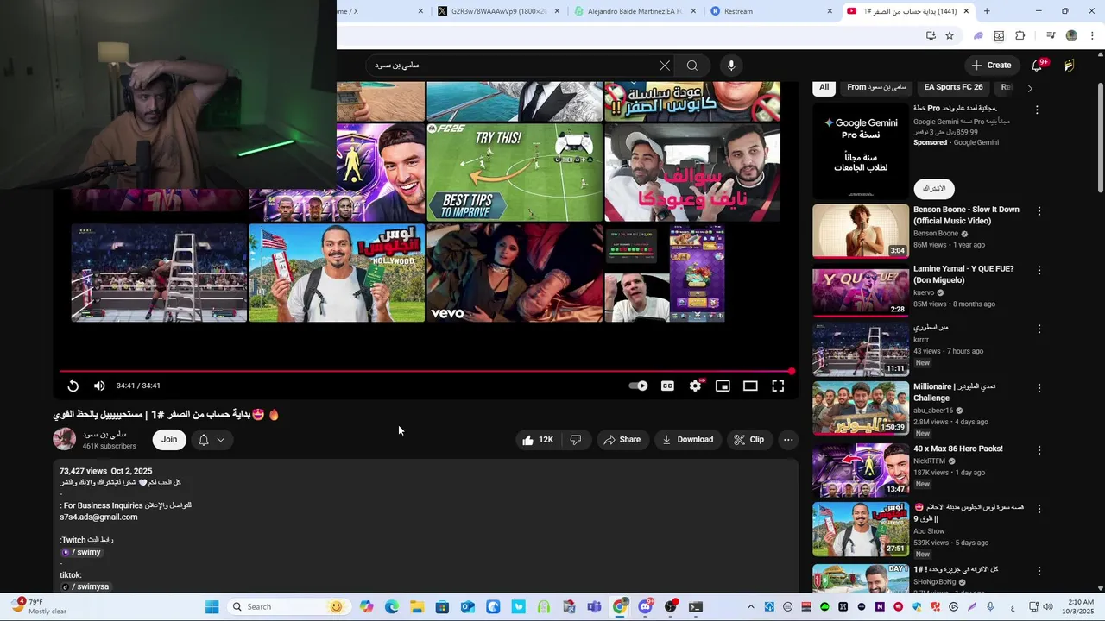
Task: Open TikTok link swimysa in description
Action: click(x=85, y=586)
